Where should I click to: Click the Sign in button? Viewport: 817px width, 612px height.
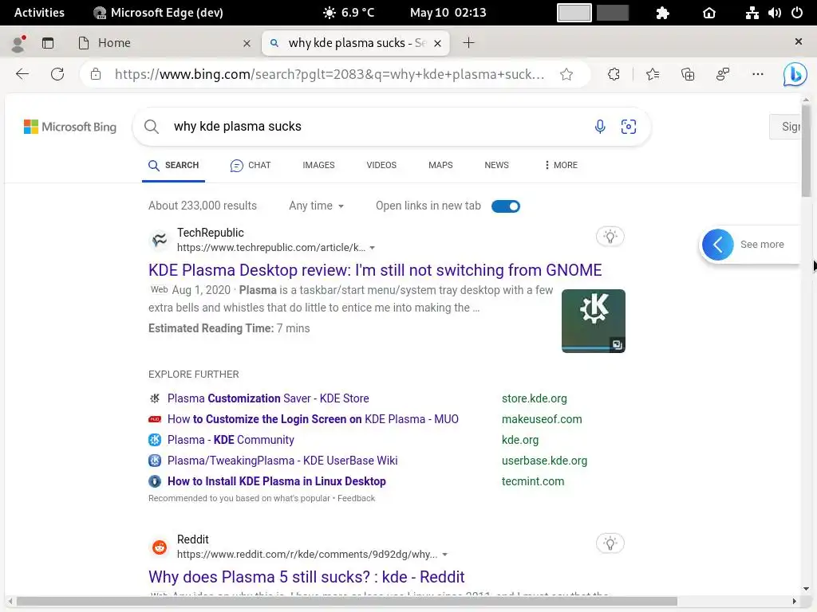point(785,127)
